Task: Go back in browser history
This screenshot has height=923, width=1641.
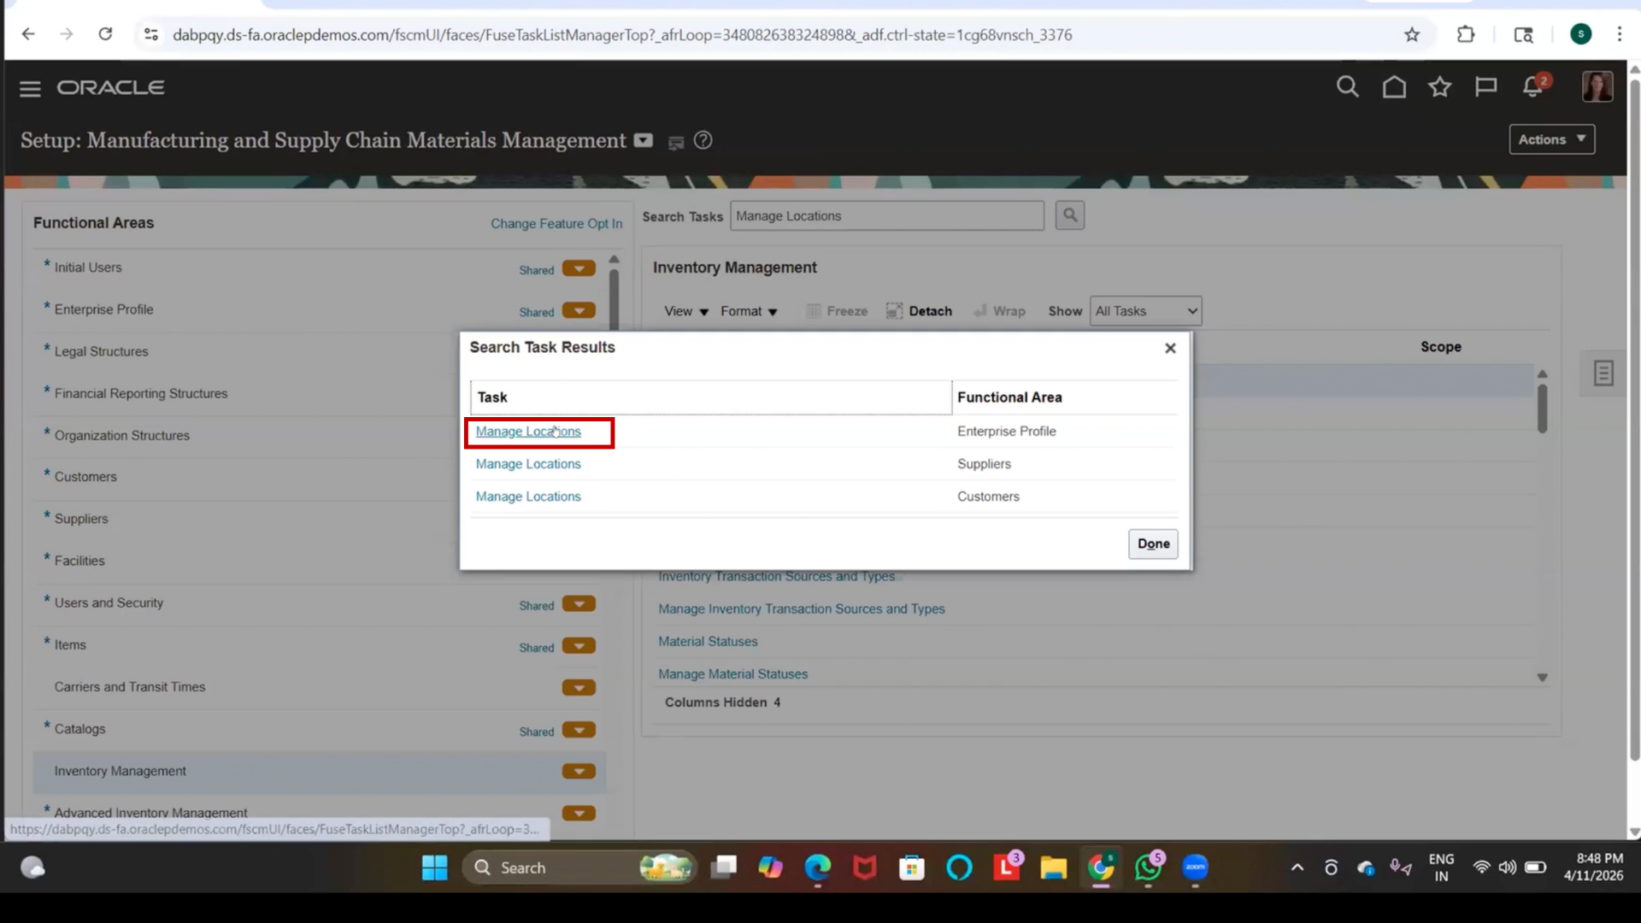Action: [x=28, y=34]
